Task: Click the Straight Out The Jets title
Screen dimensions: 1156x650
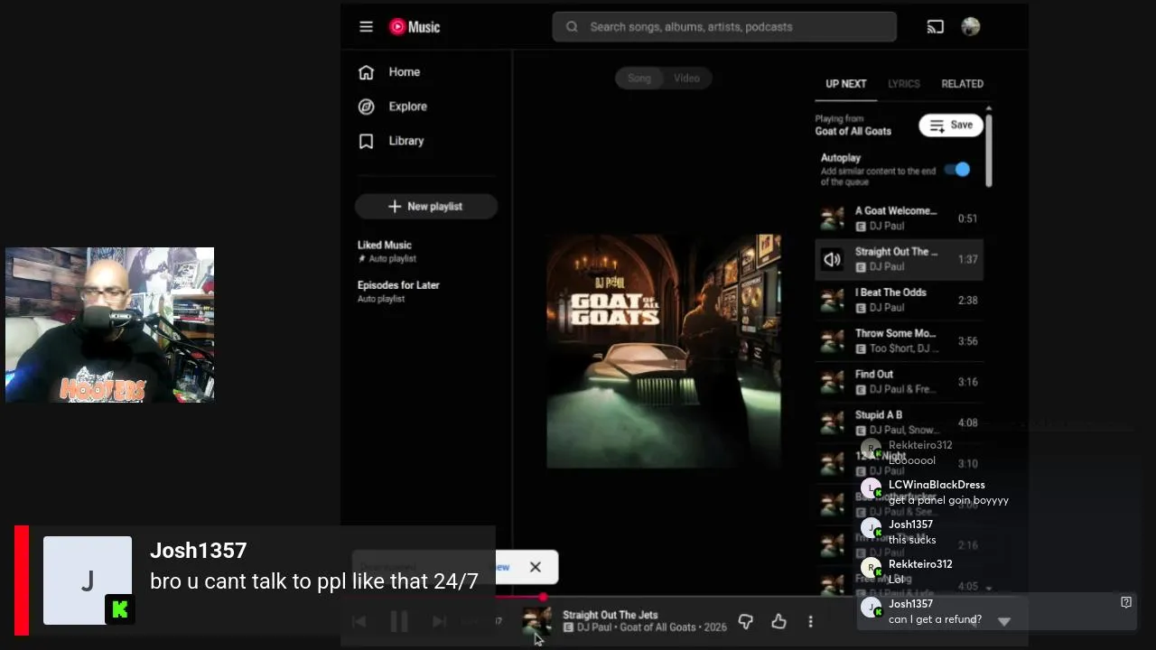Action: pos(611,615)
